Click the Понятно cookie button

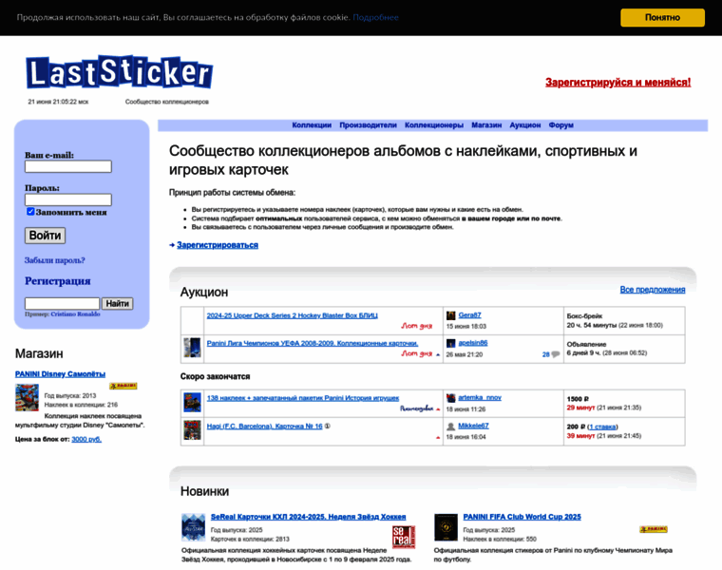(662, 17)
